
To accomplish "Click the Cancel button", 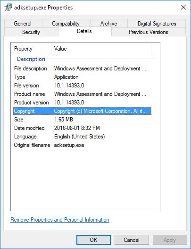I will pyautogui.click(x=132, y=240).
